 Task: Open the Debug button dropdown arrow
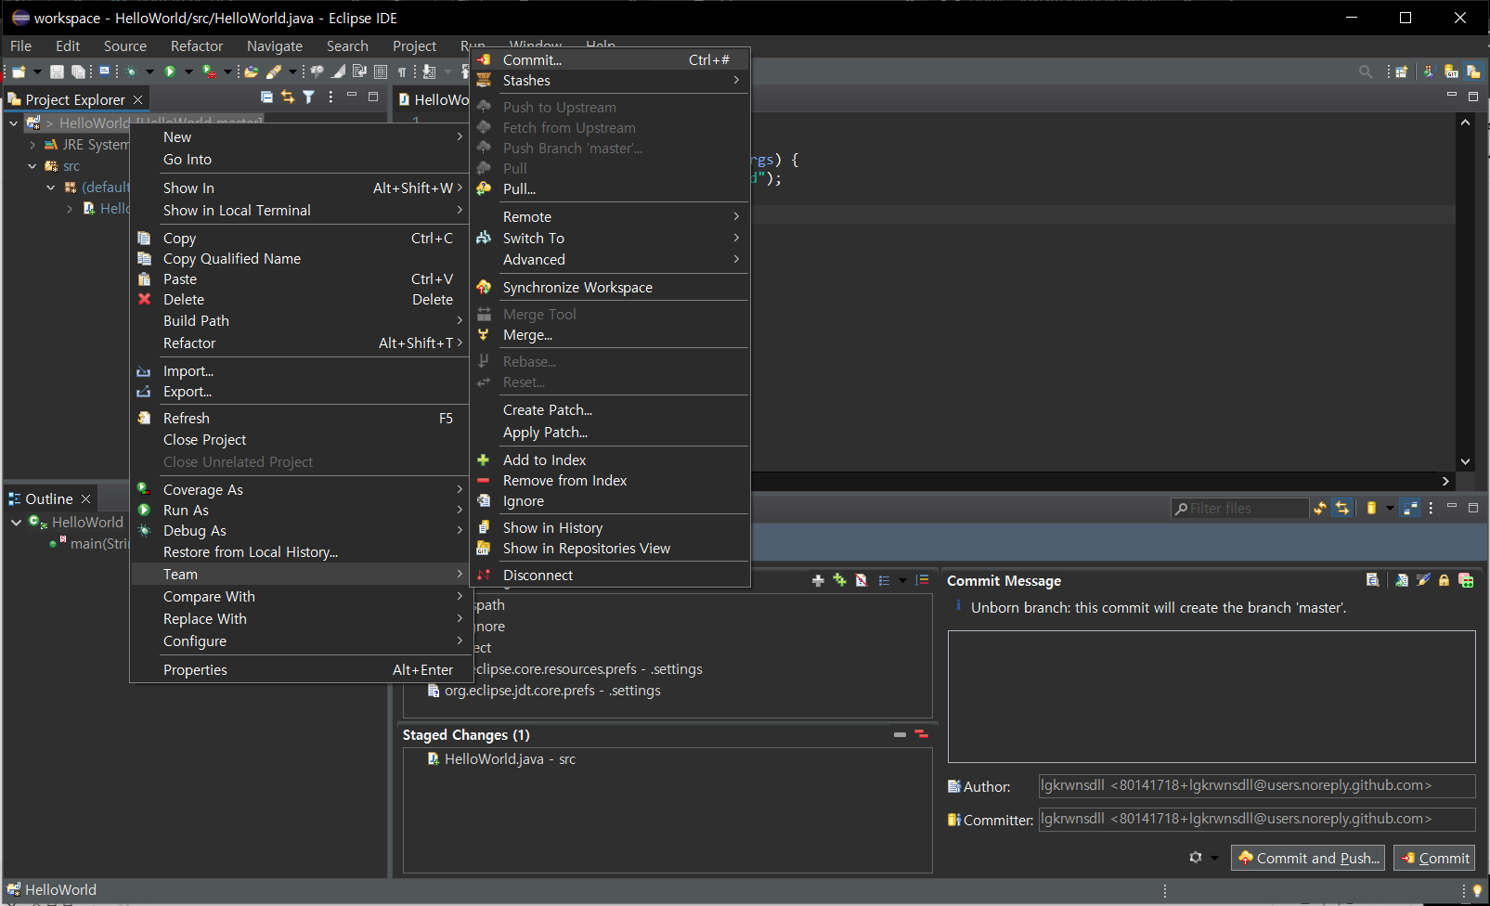(149, 71)
